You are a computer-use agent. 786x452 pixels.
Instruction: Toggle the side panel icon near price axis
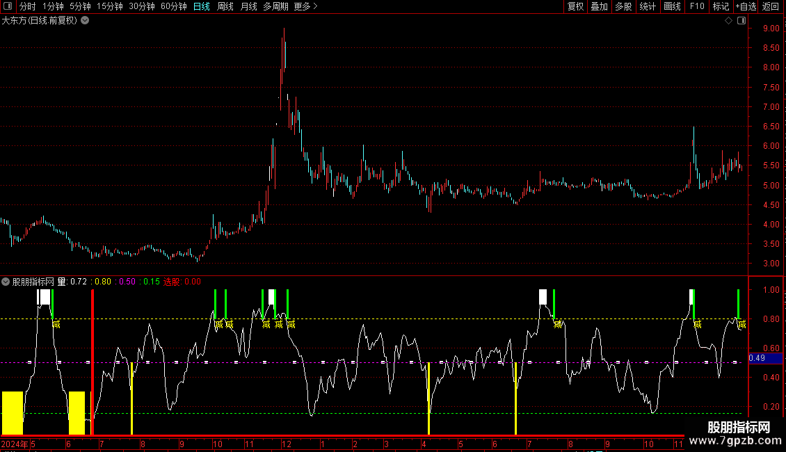click(x=741, y=21)
